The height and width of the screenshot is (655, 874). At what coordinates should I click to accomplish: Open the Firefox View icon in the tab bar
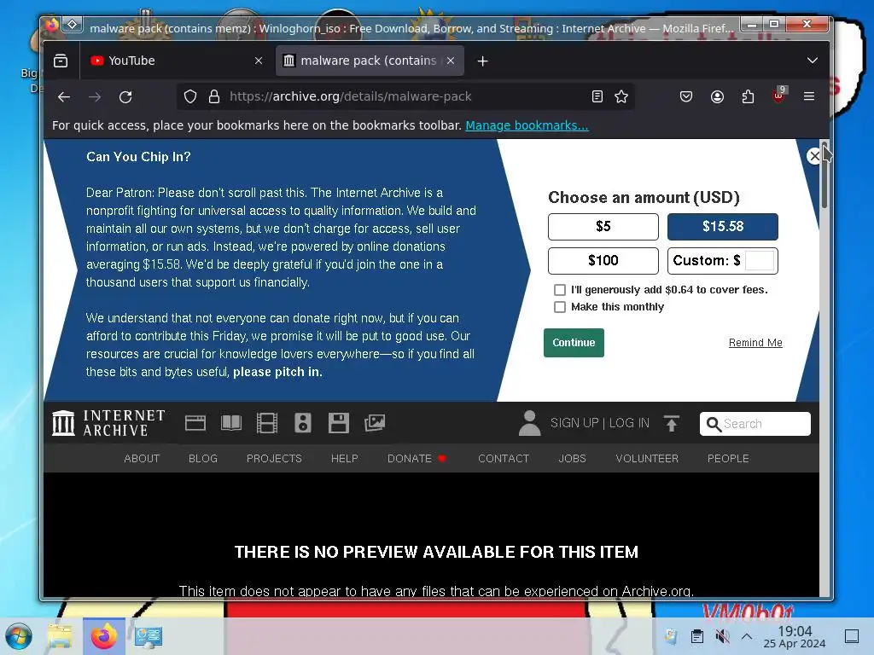tap(61, 61)
